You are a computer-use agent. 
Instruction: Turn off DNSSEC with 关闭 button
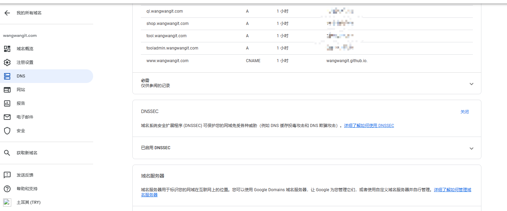464,112
